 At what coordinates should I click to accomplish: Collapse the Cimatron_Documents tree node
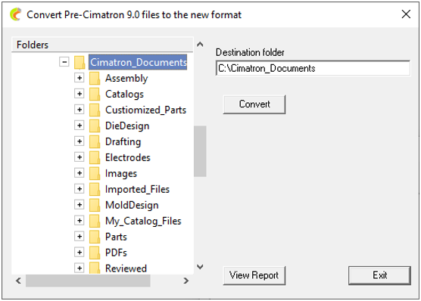pos(64,62)
